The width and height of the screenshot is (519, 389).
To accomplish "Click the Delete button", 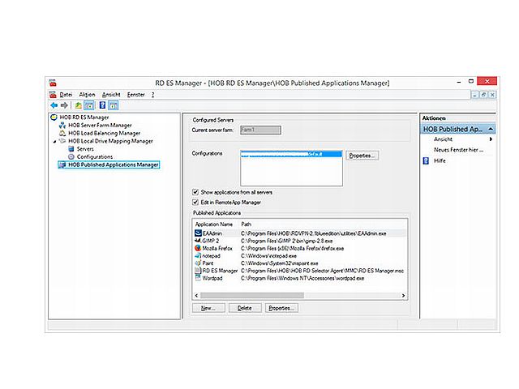I will click(245, 308).
